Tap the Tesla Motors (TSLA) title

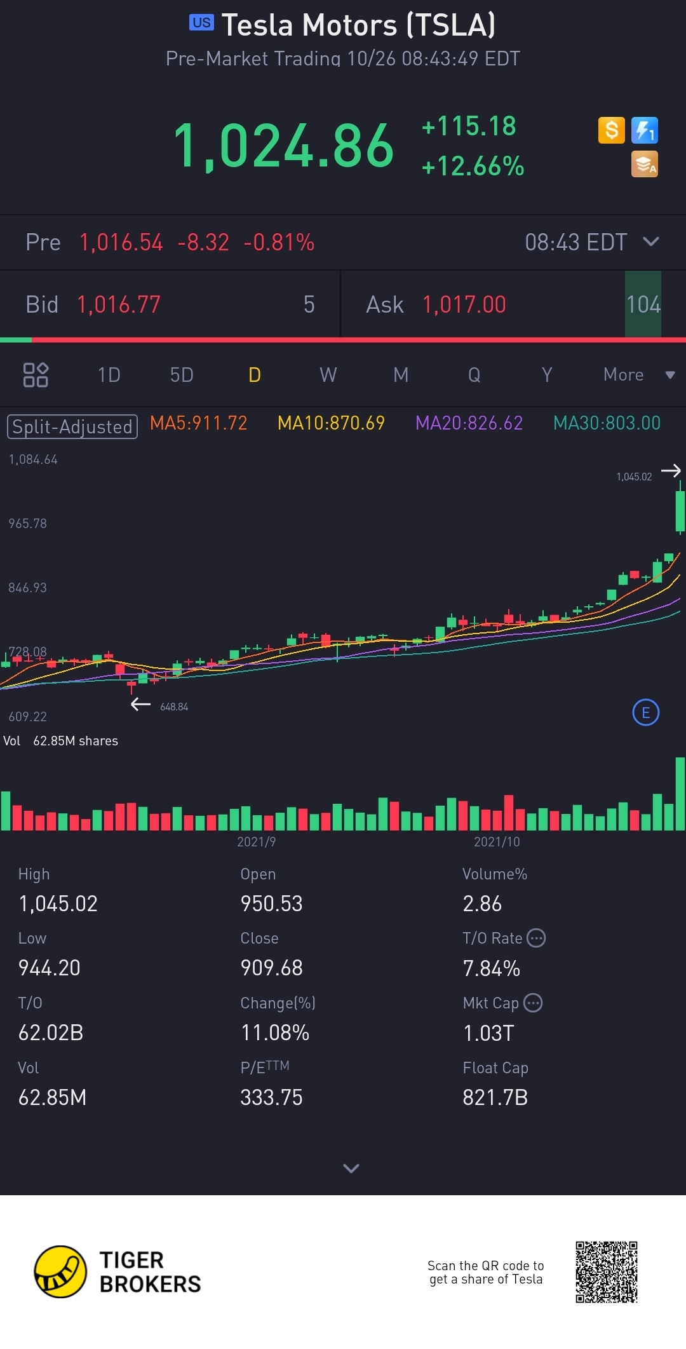point(358,25)
